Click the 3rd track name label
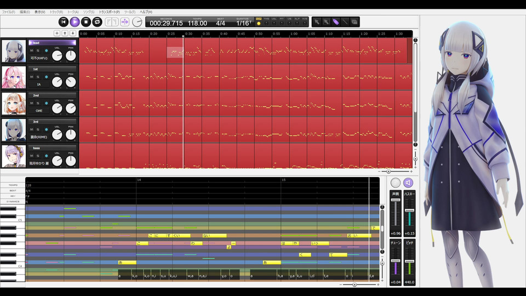This screenshot has width=526, height=296. coord(36,122)
